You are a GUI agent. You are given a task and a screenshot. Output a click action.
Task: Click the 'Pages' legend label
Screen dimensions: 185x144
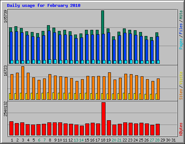(x=181, y=44)
